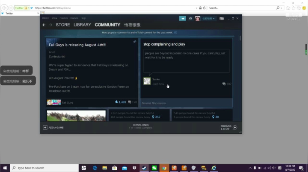The image size is (308, 172).
Task: Open profile section 恬筱嗷嗷 in navigation
Action: tap(132, 25)
